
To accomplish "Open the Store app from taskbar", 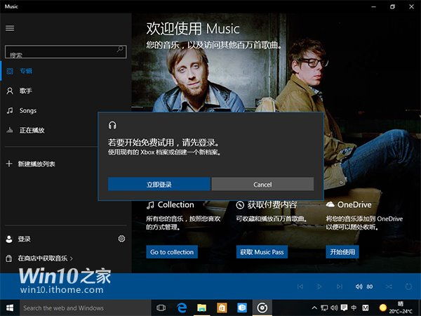I will [x=222, y=308].
